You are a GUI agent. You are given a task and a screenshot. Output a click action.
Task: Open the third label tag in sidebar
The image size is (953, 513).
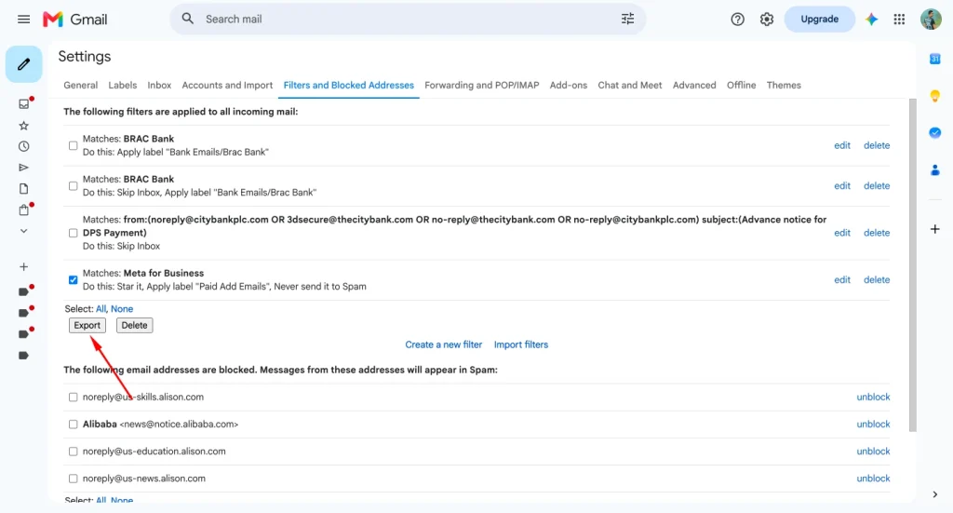tap(23, 334)
